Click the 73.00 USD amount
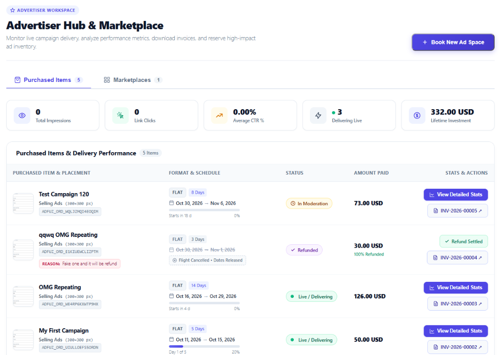Viewport: 499px width, 355px height. (x=368, y=203)
